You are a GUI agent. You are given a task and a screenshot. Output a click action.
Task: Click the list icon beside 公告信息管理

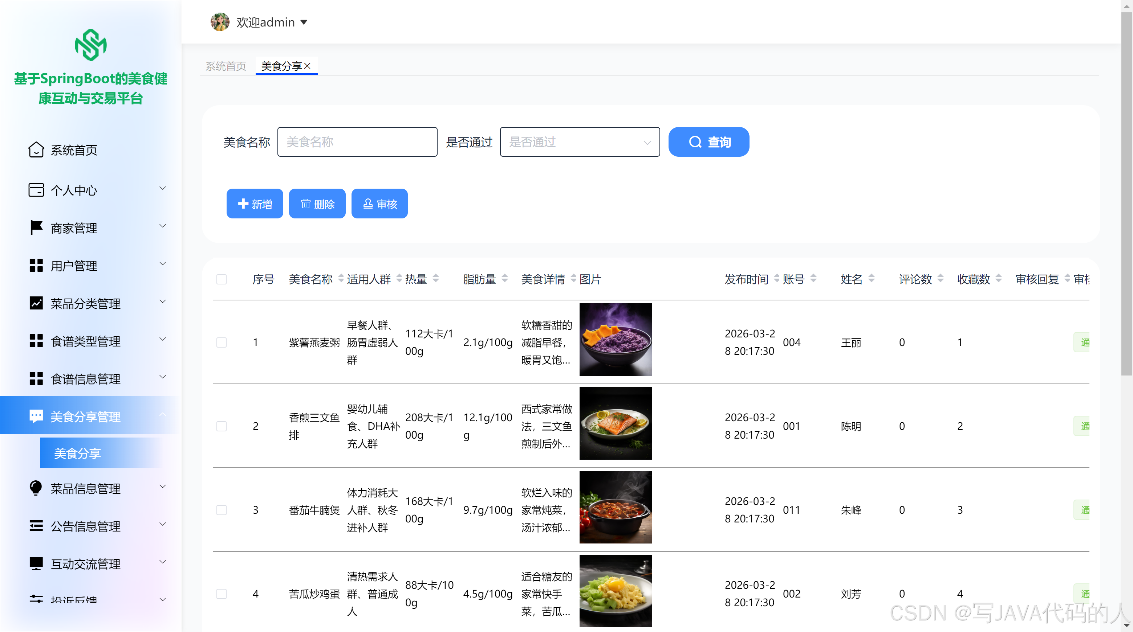click(36, 526)
